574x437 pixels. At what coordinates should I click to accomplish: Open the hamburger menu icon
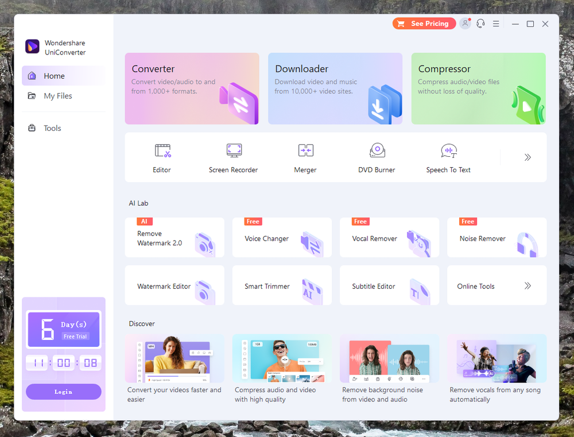[x=496, y=24]
